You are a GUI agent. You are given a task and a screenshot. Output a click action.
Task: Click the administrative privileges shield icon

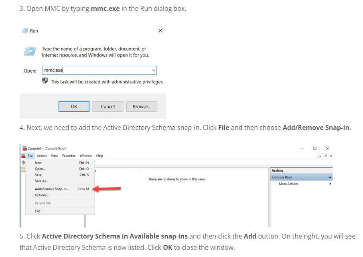coord(45,81)
